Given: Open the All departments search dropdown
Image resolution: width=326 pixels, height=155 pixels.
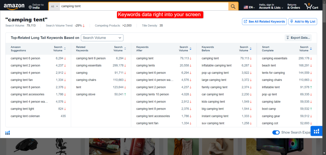Looking at the screenshot, I should 54,7.
